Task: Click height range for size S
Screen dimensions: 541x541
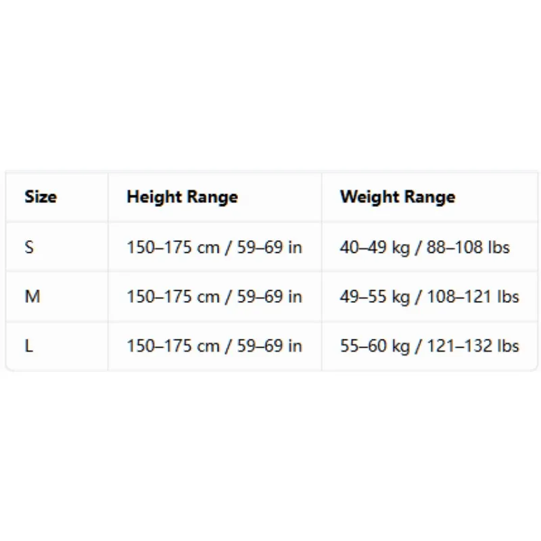Action: coord(214,248)
